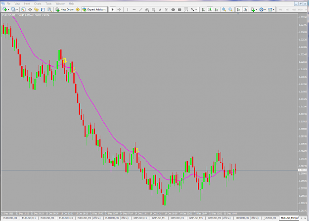
Task: Select the arrow Cursor tool
Action: click(x=113, y=9)
